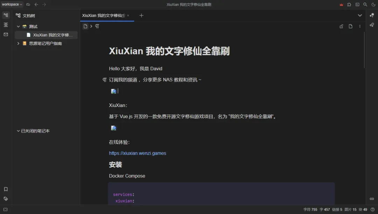Toggle the document lock icon

coord(341,26)
